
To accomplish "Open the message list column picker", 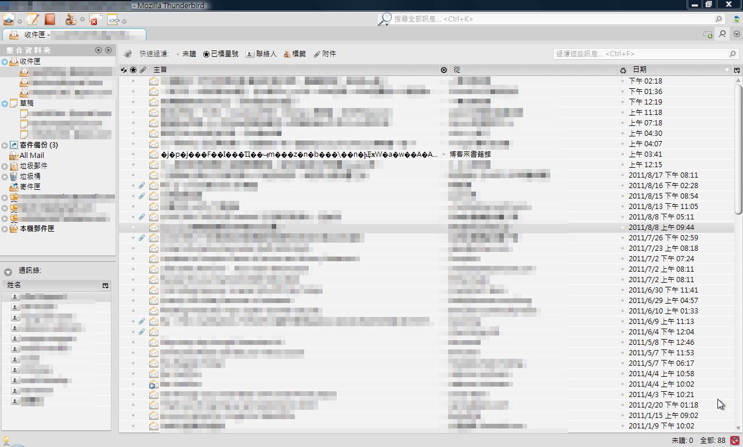I will pyautogui.click(x=737, y=70).
